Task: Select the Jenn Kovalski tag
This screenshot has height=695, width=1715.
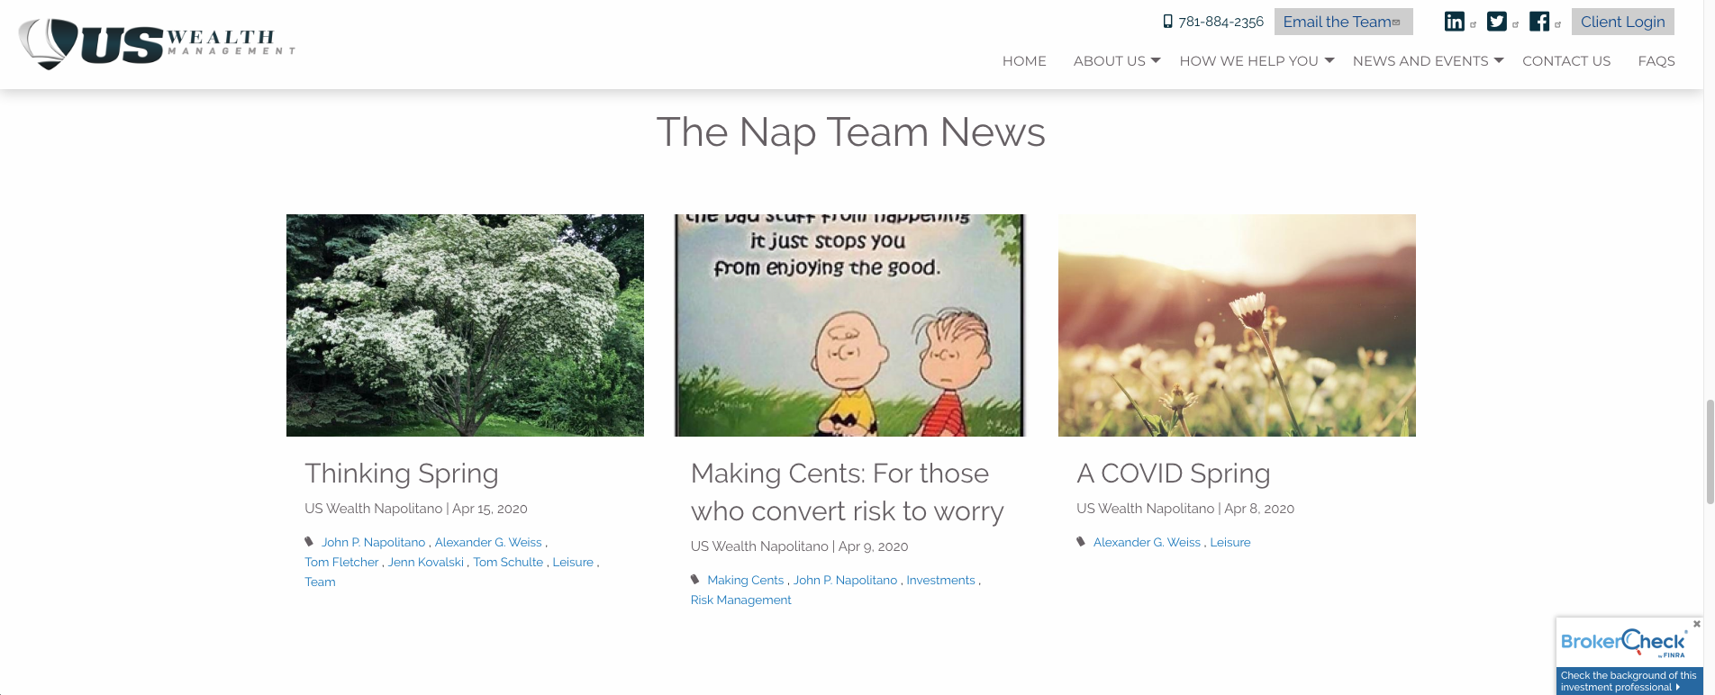Action: pyautogui.click(x=426, y=562)
